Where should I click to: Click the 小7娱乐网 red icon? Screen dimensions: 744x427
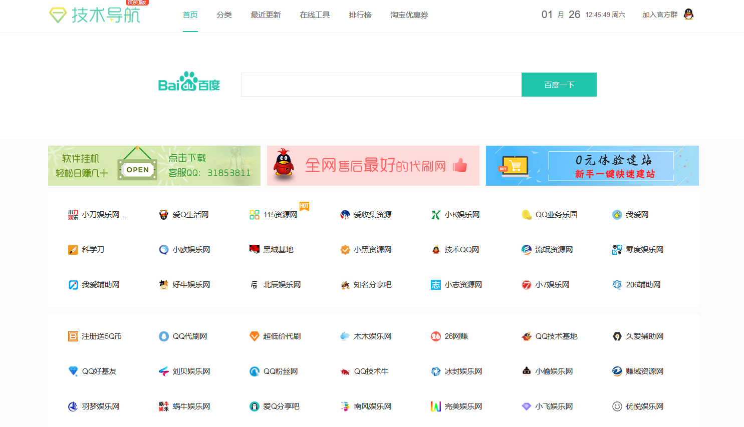(526, 284)
